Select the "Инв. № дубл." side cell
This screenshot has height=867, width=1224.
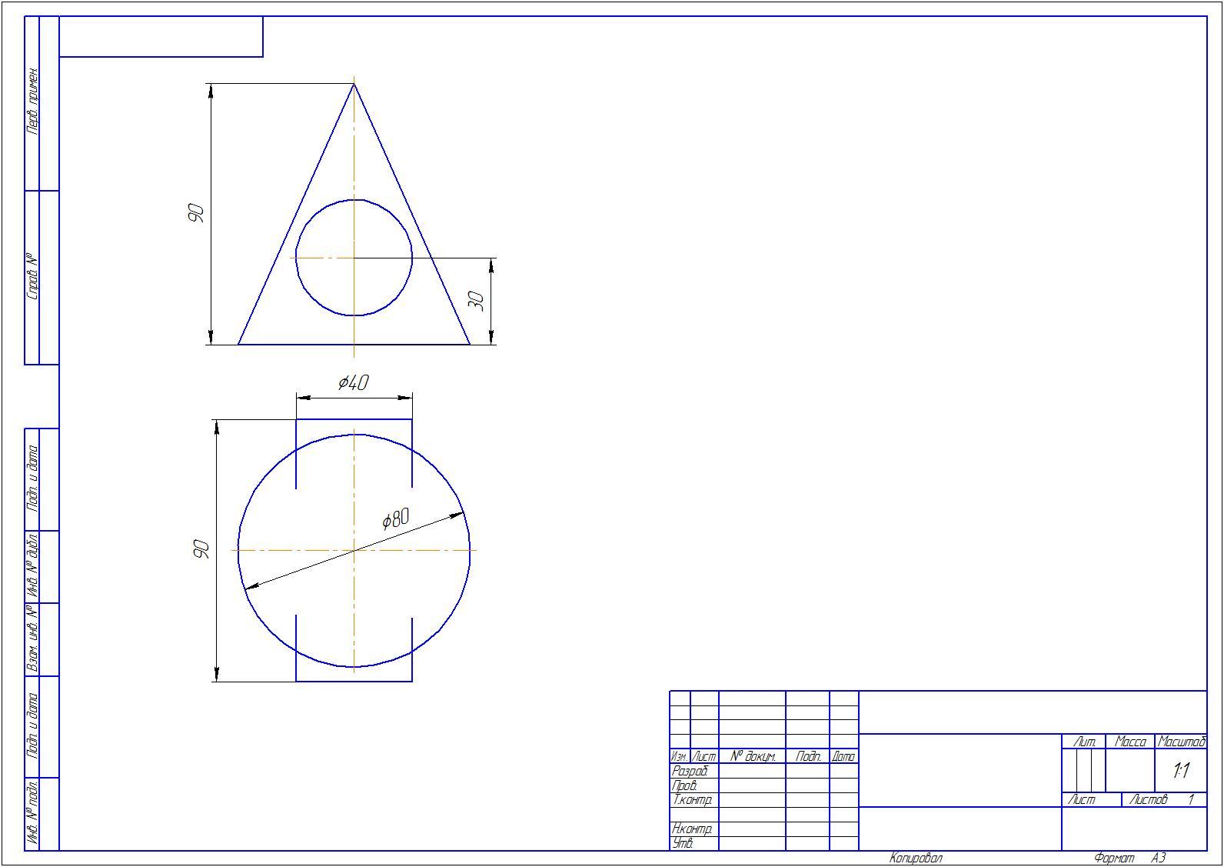click(32, 566)
